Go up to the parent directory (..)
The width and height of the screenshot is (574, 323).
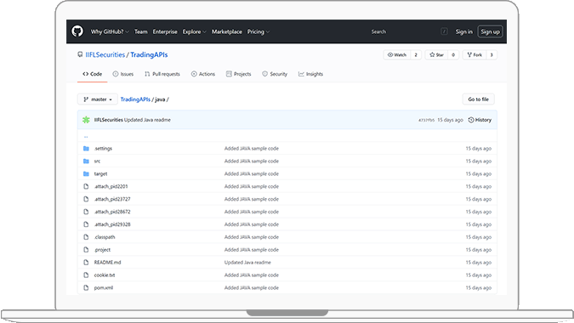pos(86,137)
